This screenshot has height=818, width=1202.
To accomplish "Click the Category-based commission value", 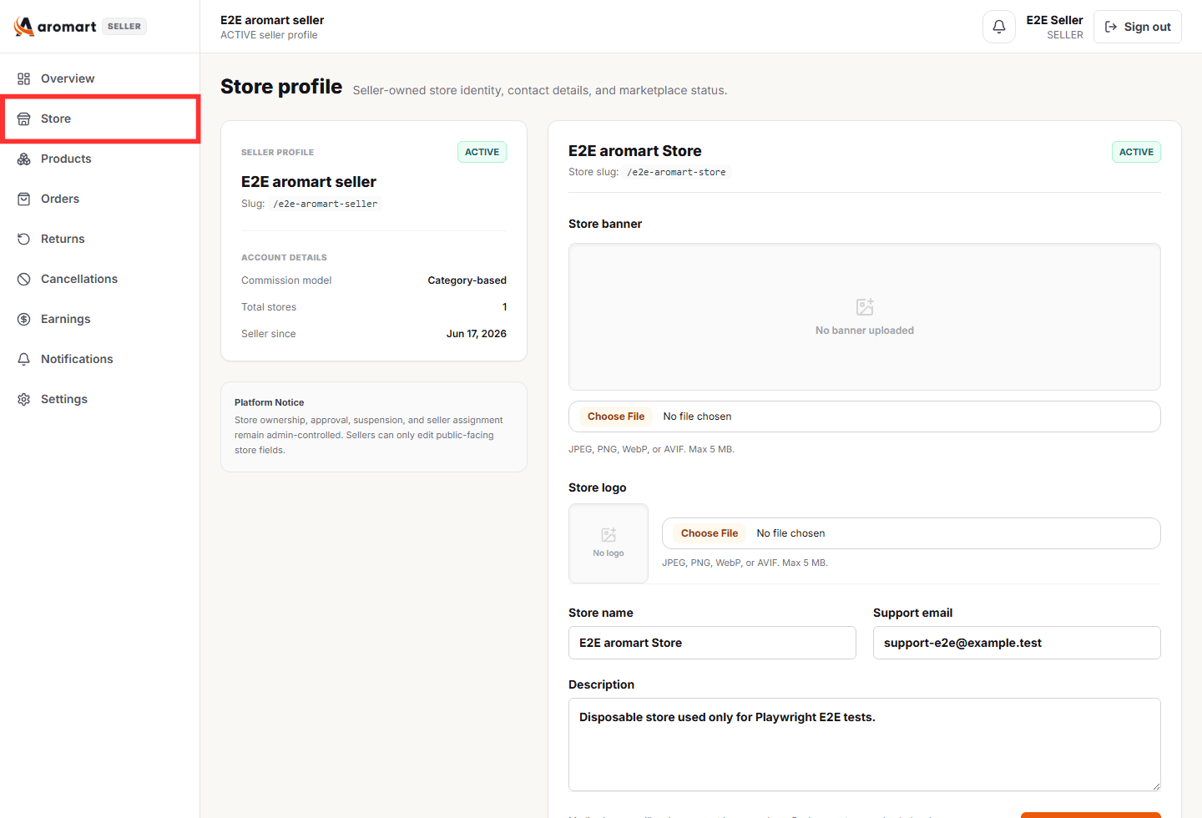I will click(467, 280).
